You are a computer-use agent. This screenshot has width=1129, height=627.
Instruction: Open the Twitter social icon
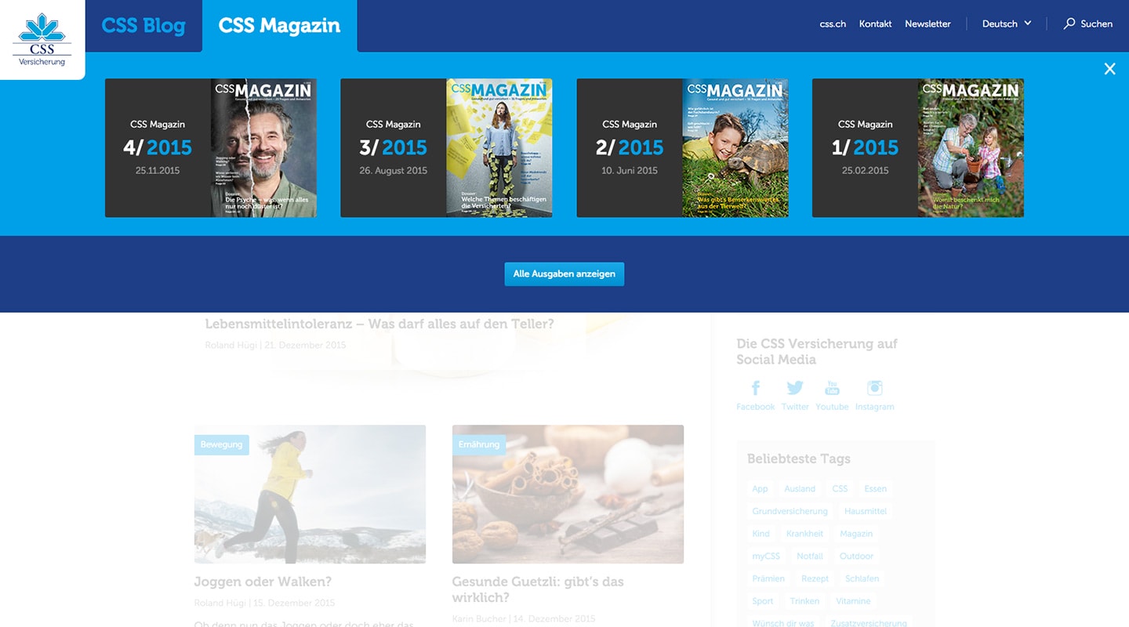tap(794, 388)
